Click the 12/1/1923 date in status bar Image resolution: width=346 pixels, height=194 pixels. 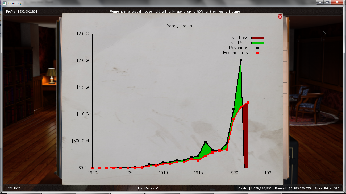pyautogui.click(x=13, y=188)
